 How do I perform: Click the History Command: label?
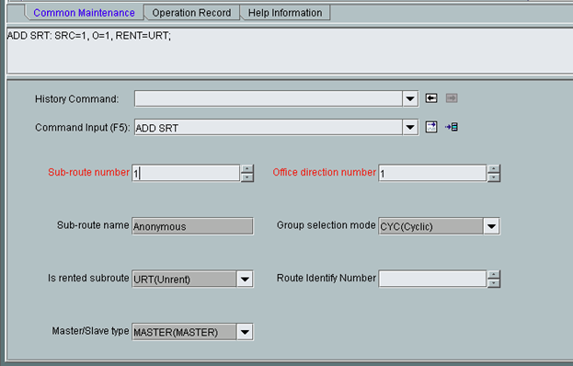(x=76, y=99)
